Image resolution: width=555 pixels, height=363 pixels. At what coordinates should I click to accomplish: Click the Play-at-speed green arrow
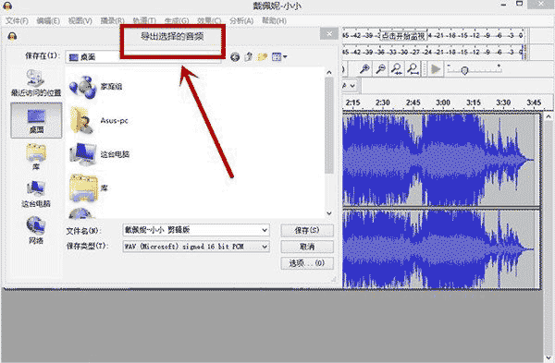(436, 69)
